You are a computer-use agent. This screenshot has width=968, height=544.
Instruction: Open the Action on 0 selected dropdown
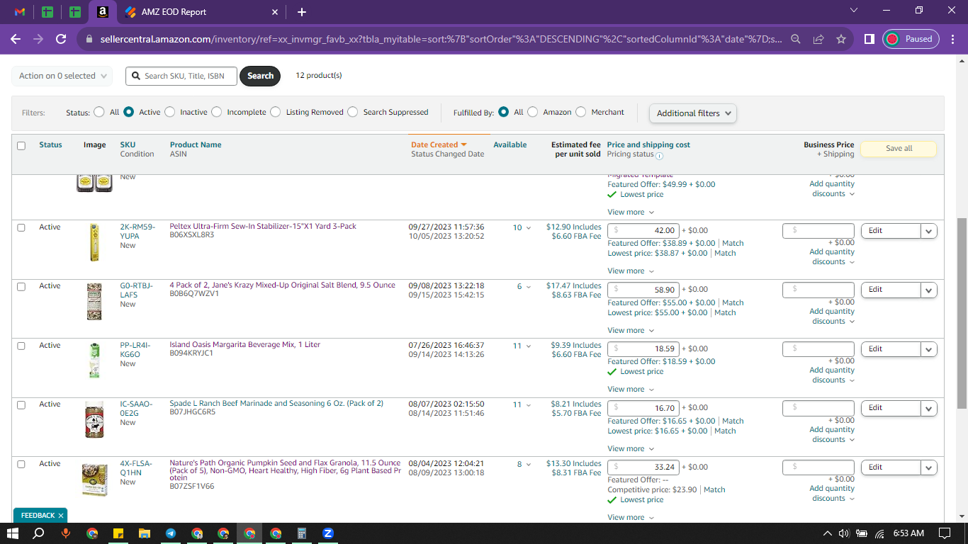click(62, 76)
